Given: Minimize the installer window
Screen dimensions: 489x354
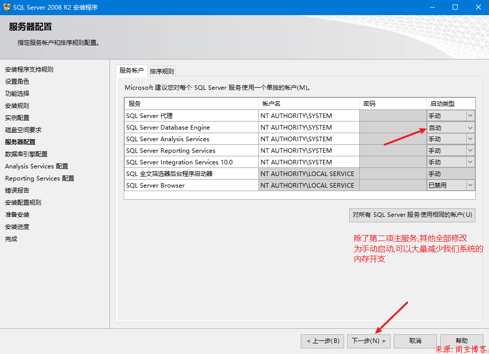Looking at the screenshot, I should (x=432, y=7).
